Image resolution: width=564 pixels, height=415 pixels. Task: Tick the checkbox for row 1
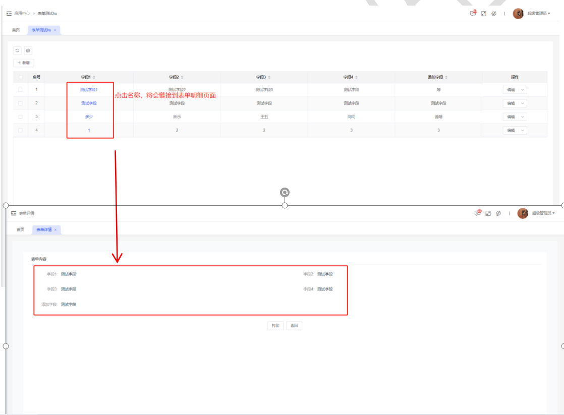click(21, 90)
